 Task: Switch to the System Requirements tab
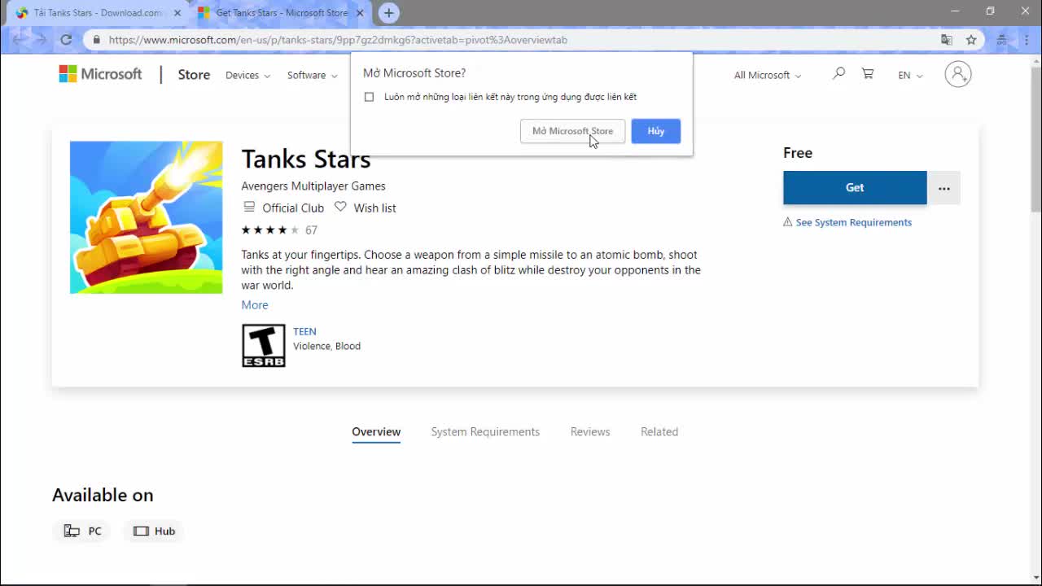pyautogui.click(x=485, y=431)
